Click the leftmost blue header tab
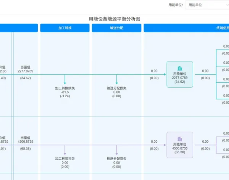This screenshot has width=229, height=180. [19, 28]
